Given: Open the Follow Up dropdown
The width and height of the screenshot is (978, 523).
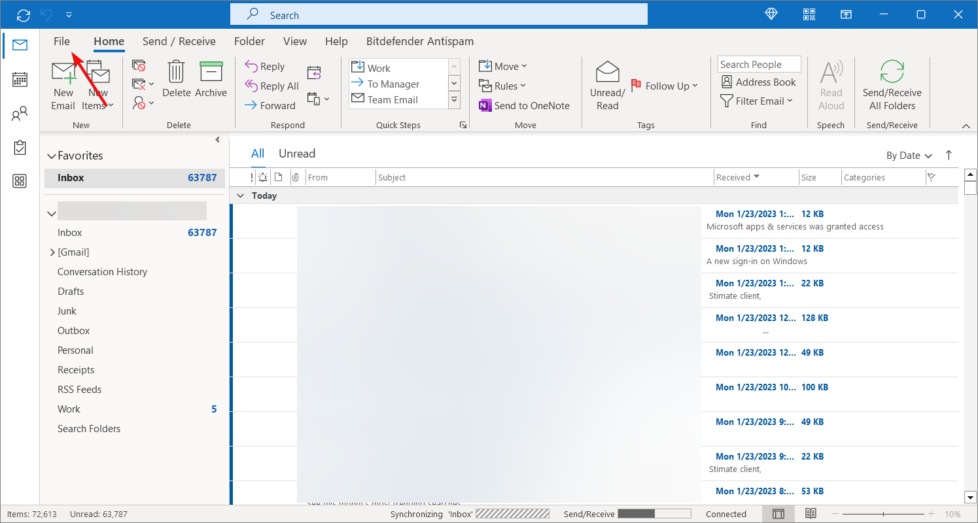Looking at the screenshot, I should 665,86.
